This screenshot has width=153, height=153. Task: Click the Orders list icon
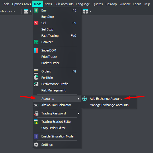[36, 71]
